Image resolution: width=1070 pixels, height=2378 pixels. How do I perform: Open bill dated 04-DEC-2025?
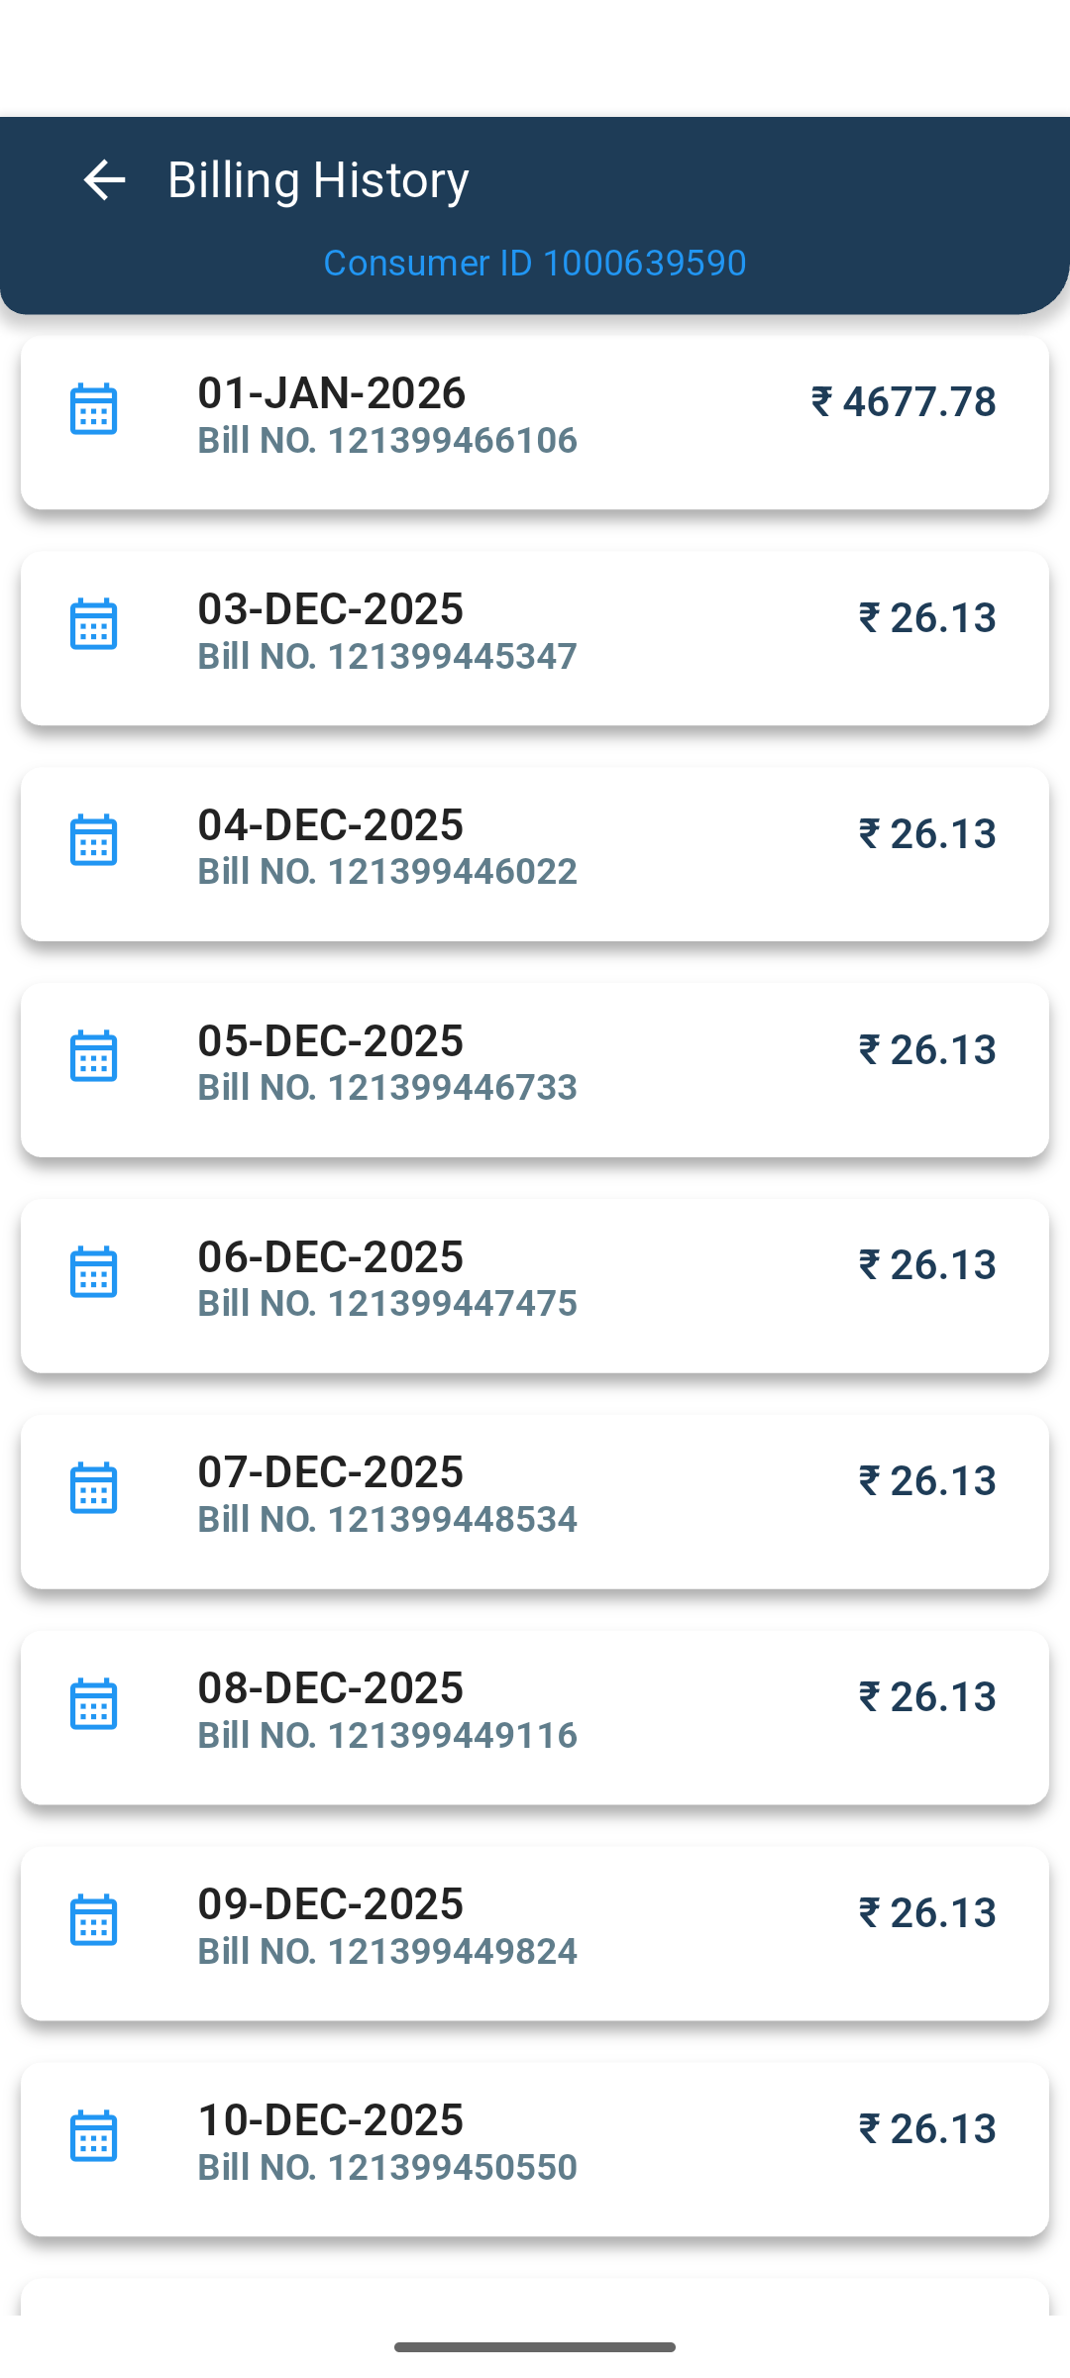pyautogui.click(x=331, y=824)
